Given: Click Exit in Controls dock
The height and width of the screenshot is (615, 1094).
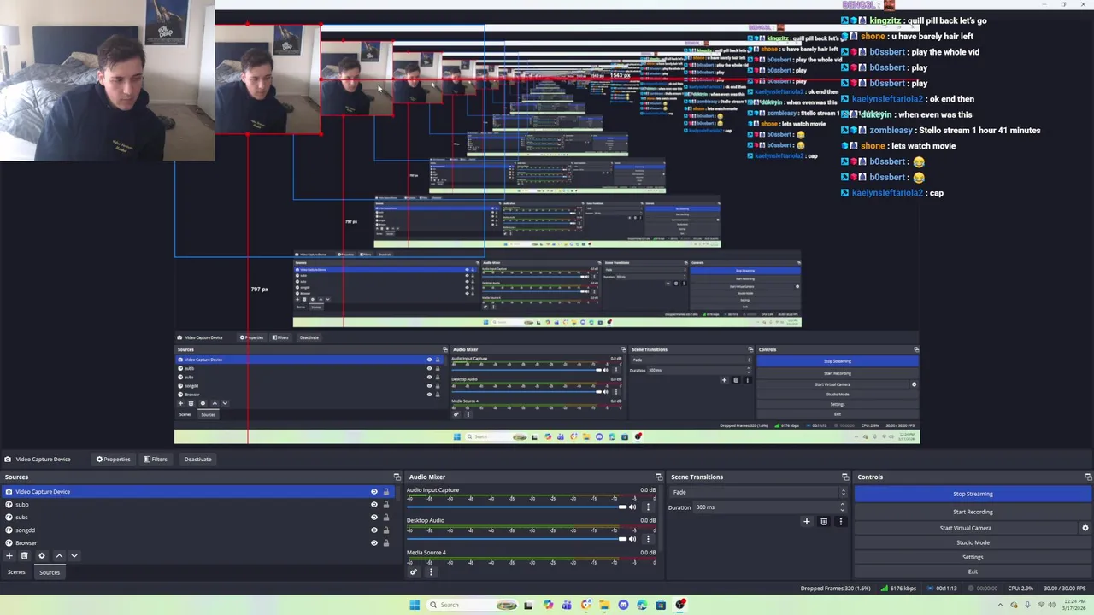Looking at the screenshot, I should point(973,571).
